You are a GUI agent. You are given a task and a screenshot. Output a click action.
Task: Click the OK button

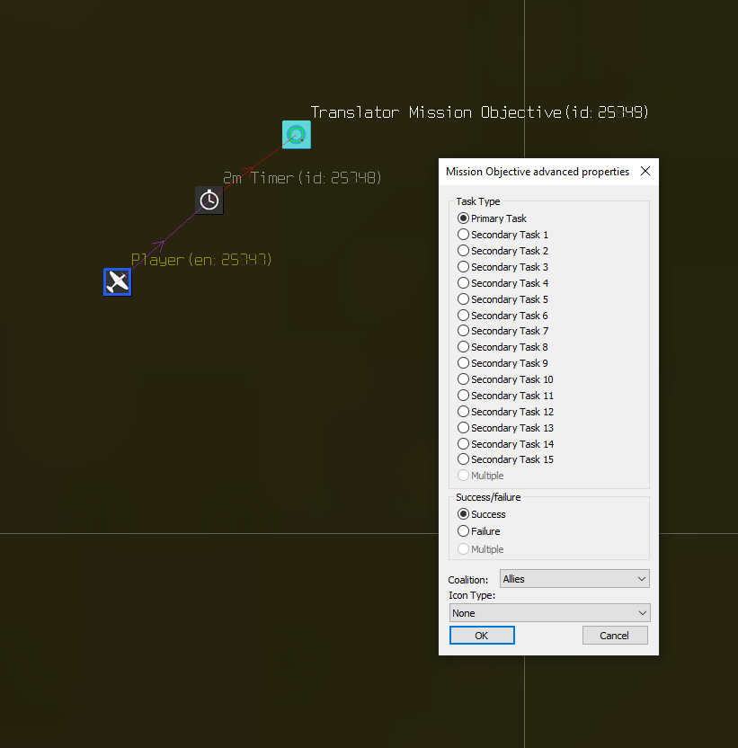point(482,636)
